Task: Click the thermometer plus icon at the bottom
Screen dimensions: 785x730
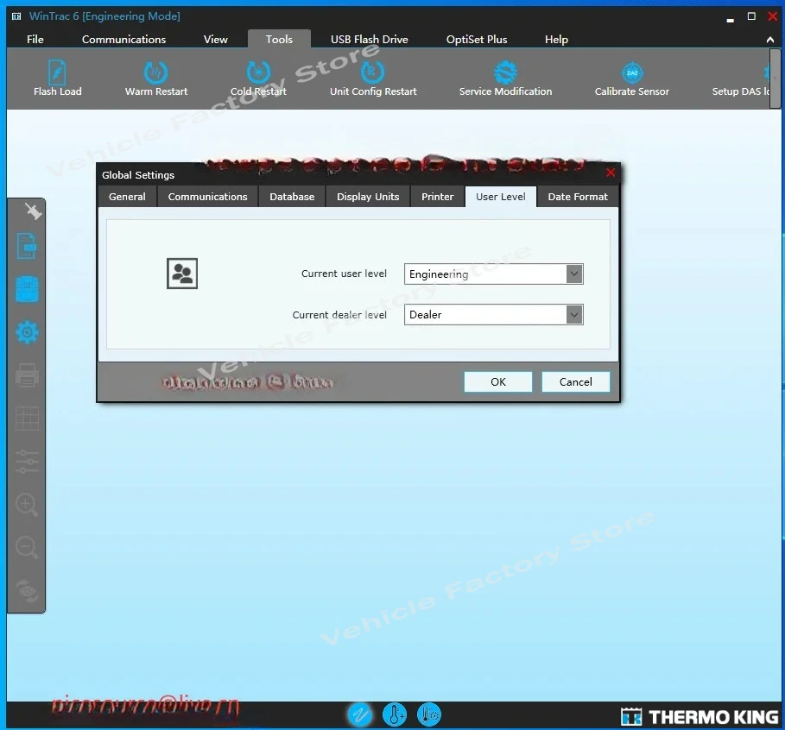Action: 395,714
